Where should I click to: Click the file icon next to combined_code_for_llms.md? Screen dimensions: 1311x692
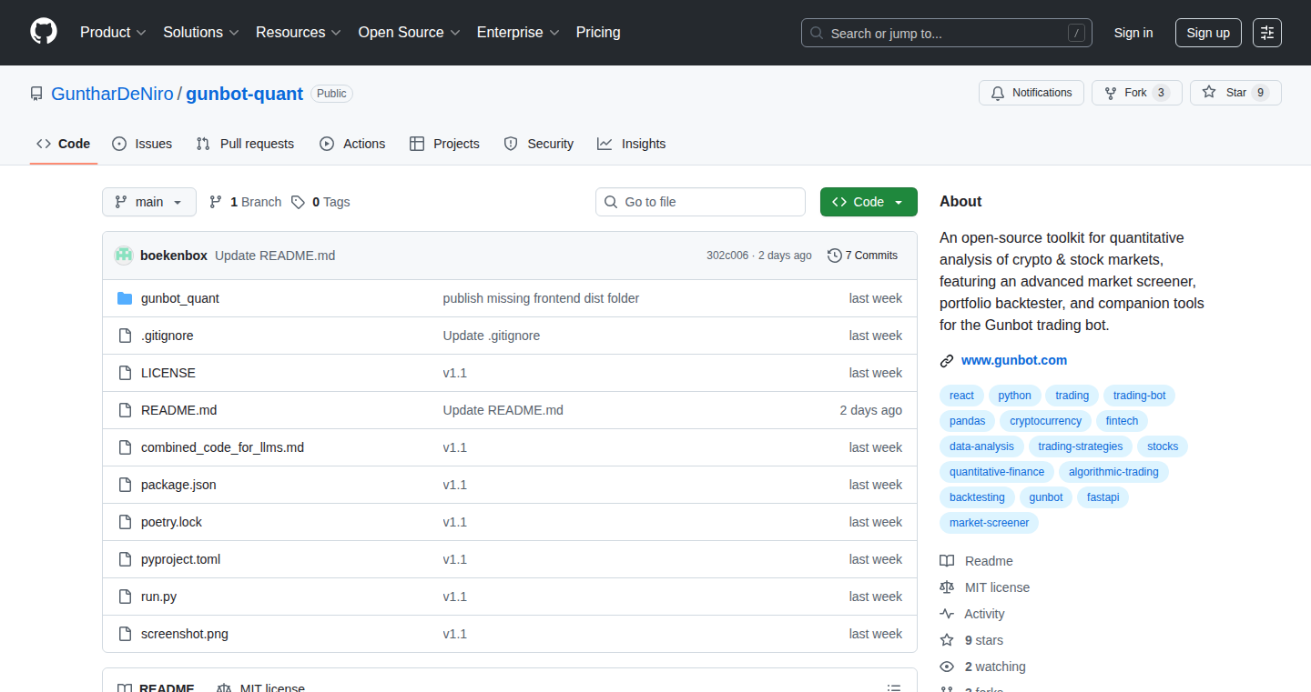[125, 447]
